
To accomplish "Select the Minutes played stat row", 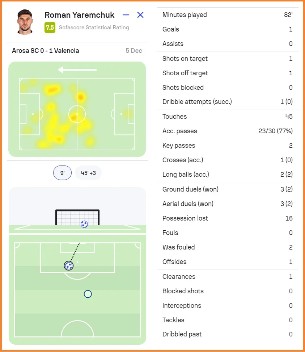I will pyautogui.click(x=227, y=15).
